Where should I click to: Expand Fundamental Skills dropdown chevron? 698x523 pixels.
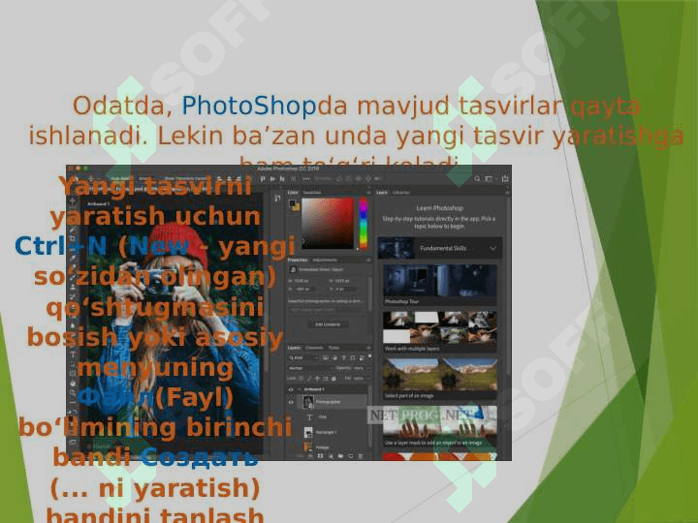pyautogui.click(x=492, y=248)
